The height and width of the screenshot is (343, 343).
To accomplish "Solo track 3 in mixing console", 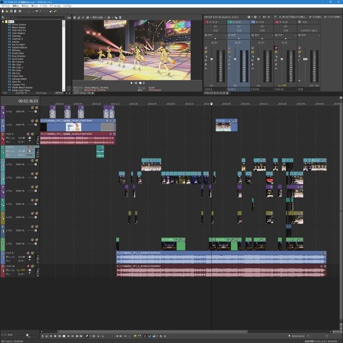I will pos(229,52).
